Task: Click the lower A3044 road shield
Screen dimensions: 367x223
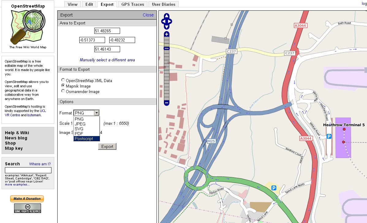Action: [x=306, y=138]
